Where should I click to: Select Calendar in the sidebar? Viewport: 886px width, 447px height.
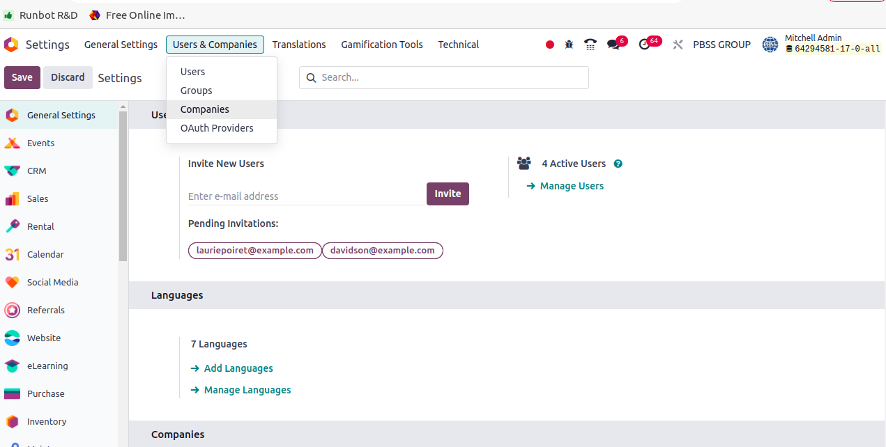click(59, 254)
